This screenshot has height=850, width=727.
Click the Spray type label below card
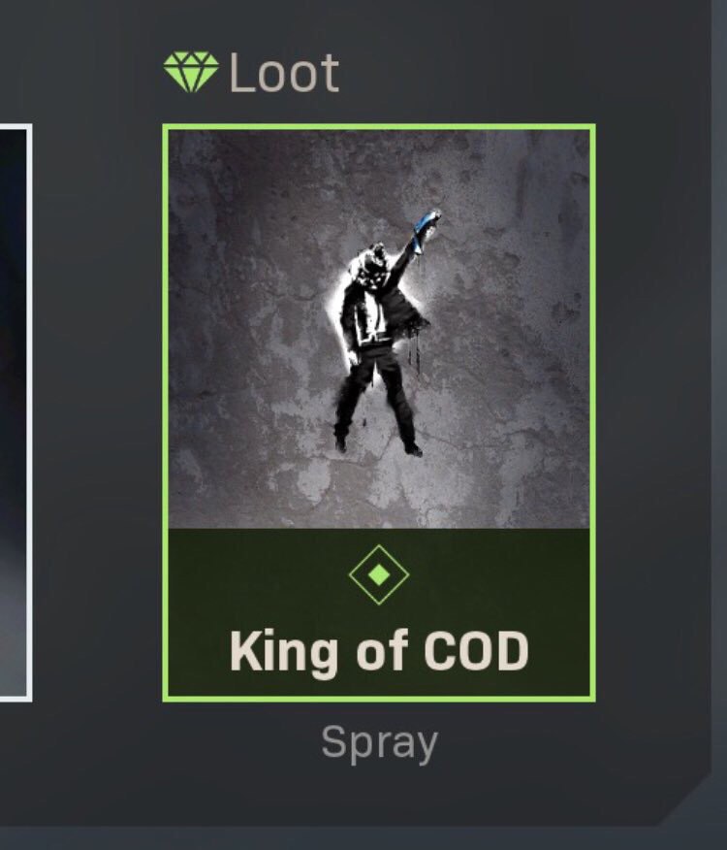379,743
